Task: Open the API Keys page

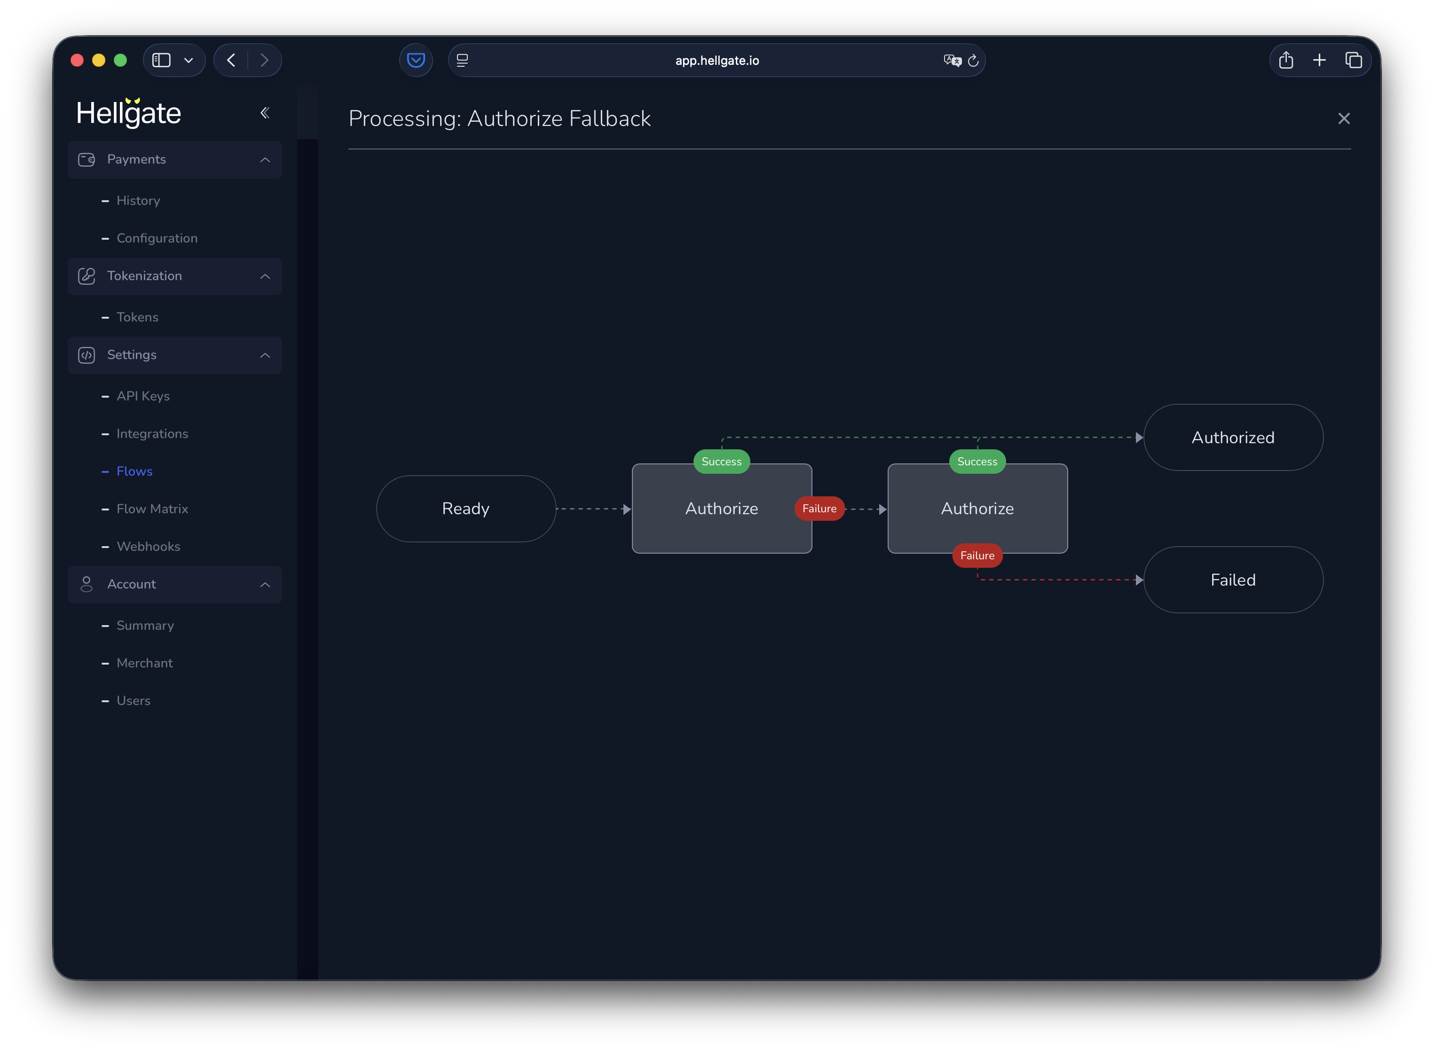Action: pos(143,395)
